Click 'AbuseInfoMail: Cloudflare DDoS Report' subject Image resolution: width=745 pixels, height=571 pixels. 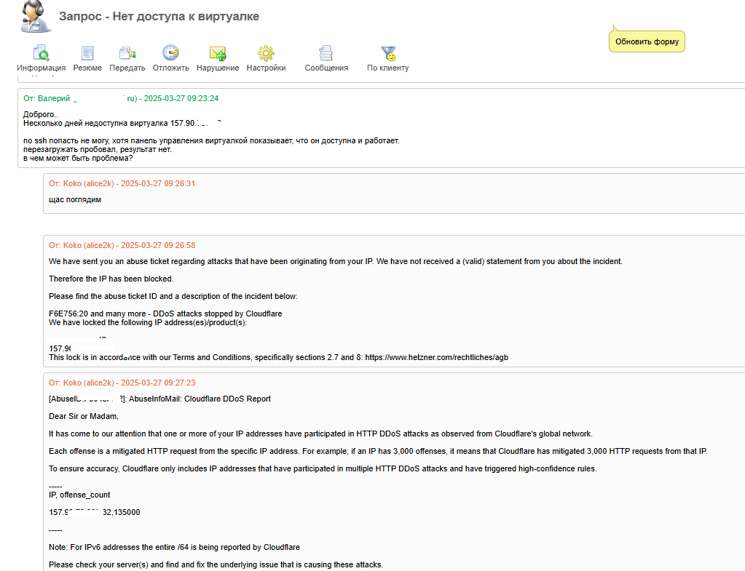click(200, 399)
